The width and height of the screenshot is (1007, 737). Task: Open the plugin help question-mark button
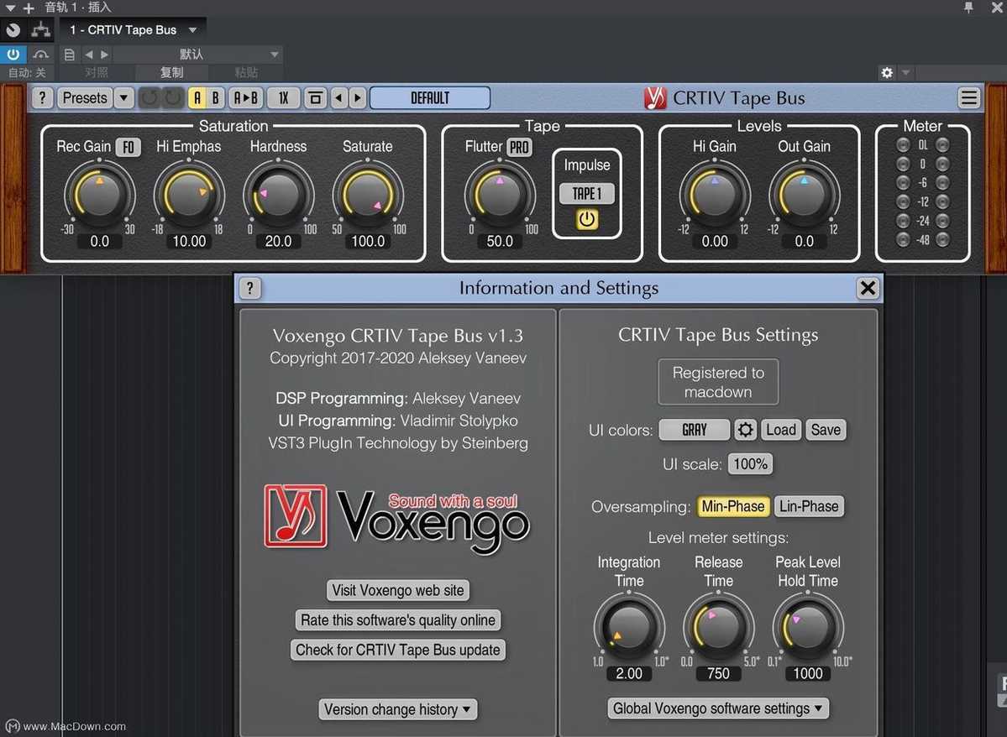tap(42, 98)
